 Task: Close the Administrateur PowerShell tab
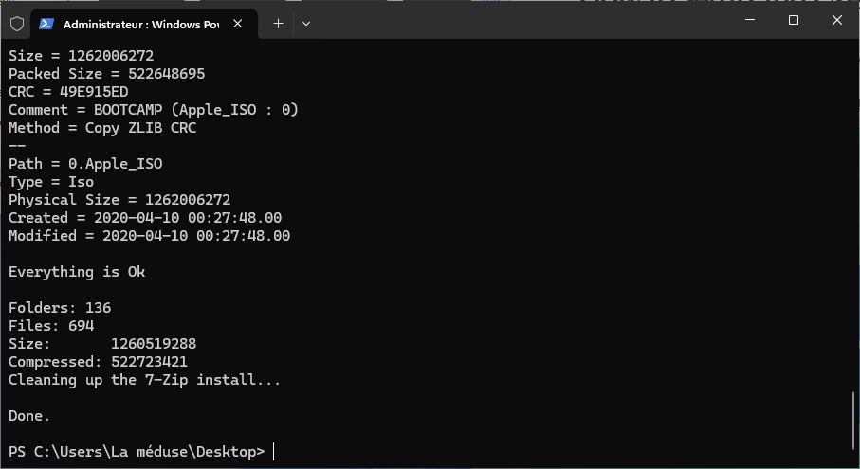237,24
